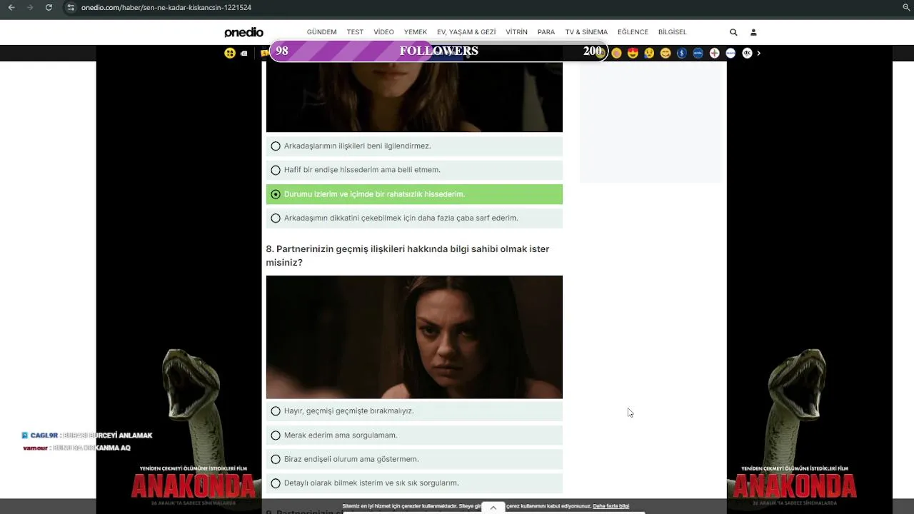This screenshot has width=914, height=514.
Task: Click the browser back arrow
Action: pyautogui.click(x=11, y=7)
